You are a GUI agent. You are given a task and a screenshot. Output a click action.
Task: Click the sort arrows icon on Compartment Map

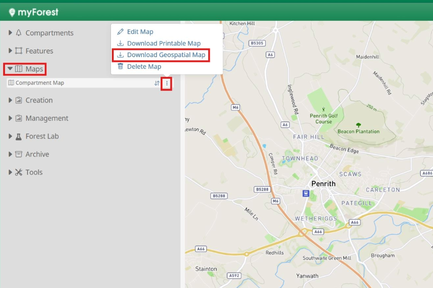(157, 83)
